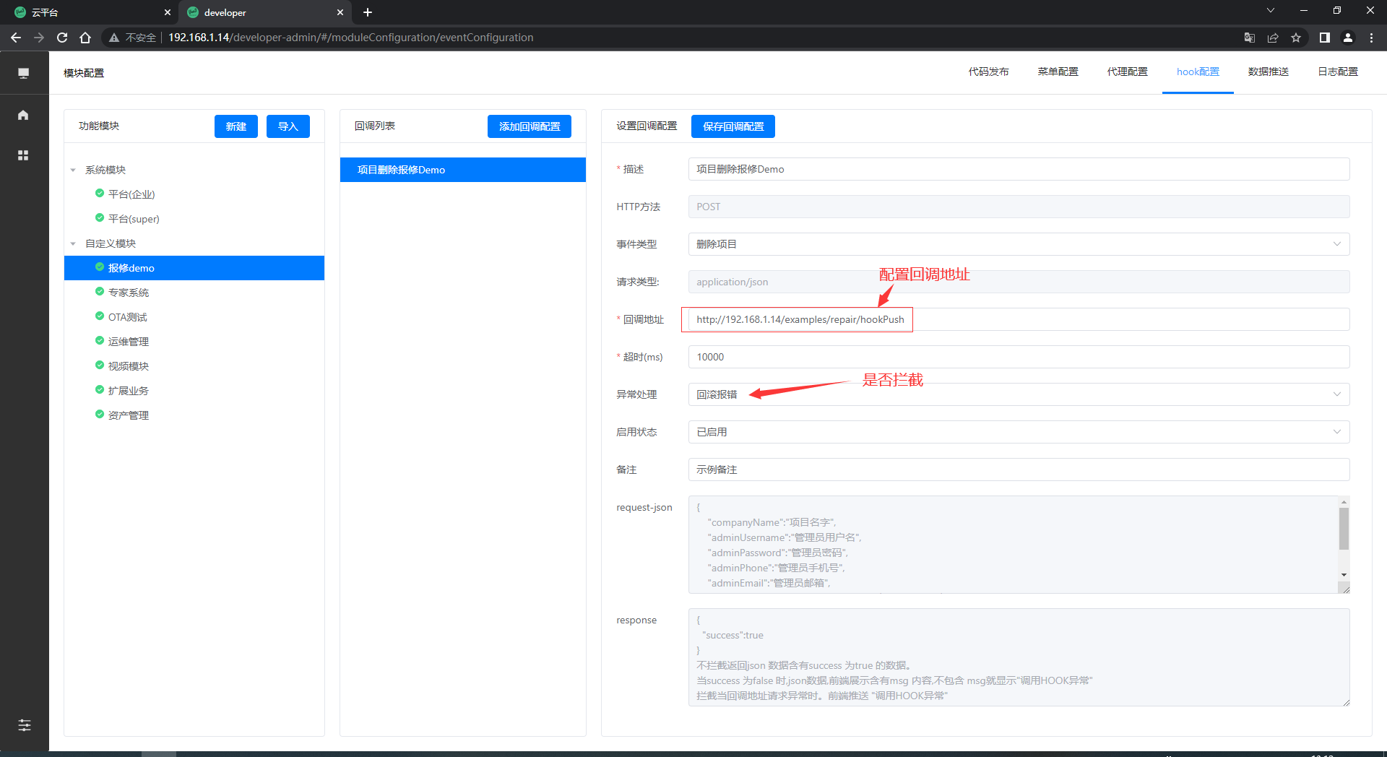Open the settings sliders icon at sidebar bottom
The height and width of the screenshot is (757, 1387).
pyautogui.click(x=24, y=725)
